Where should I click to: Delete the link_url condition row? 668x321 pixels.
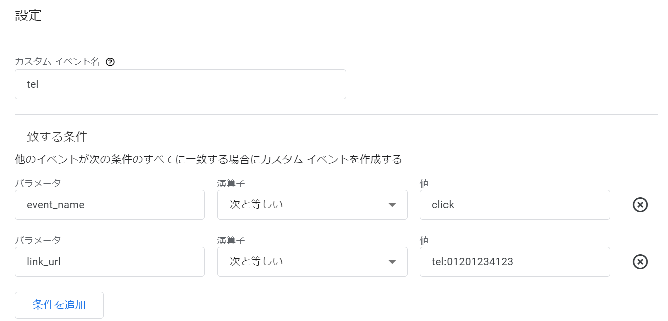640,262
